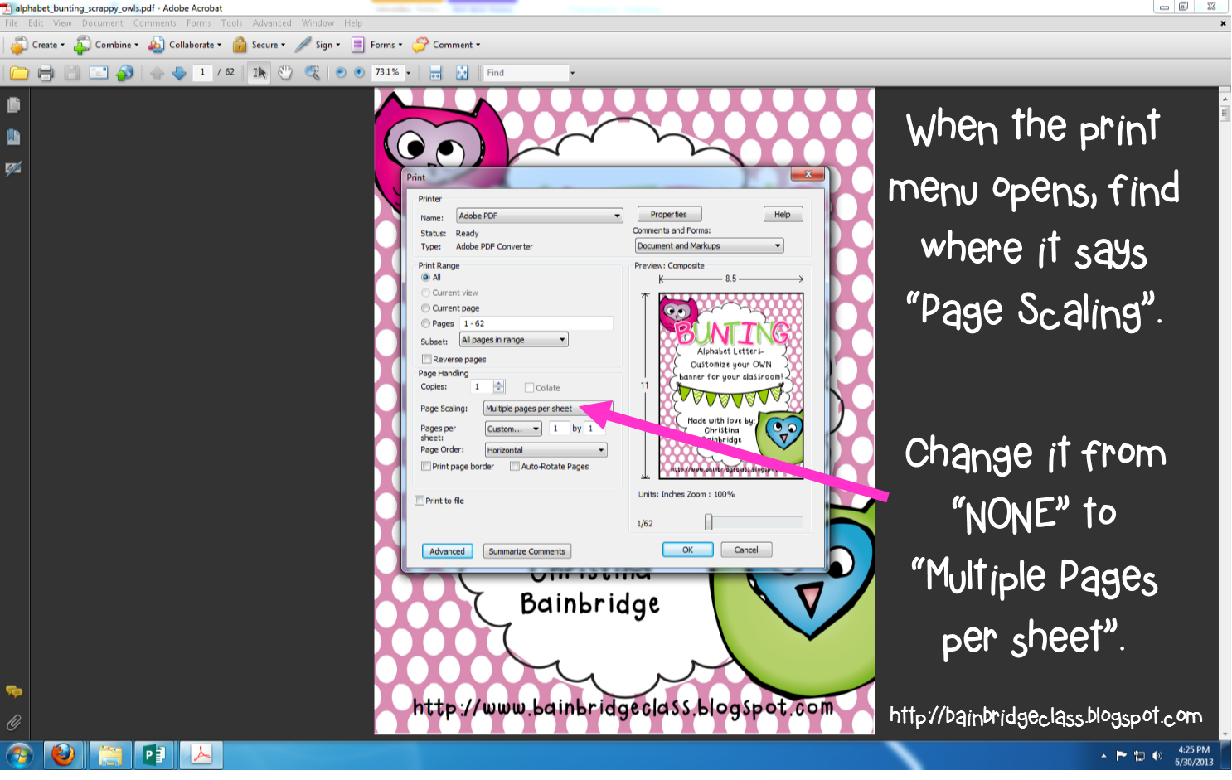Click the Print icon in the toolbar
Image resolution: width=1232 pixels, height=780 pixels.
[x=46, y=73]
